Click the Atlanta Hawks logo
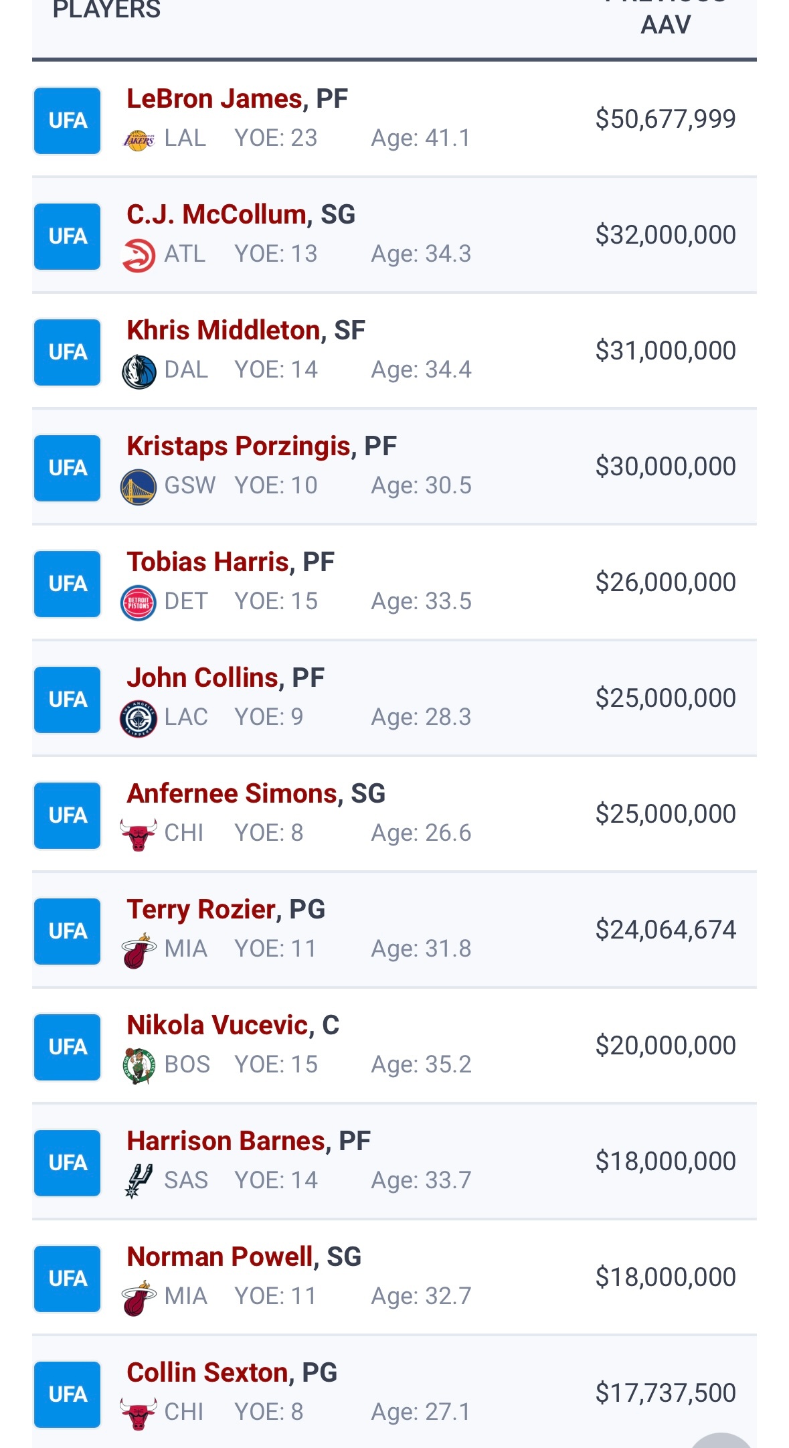The image size is (789, 1448). 139,255
